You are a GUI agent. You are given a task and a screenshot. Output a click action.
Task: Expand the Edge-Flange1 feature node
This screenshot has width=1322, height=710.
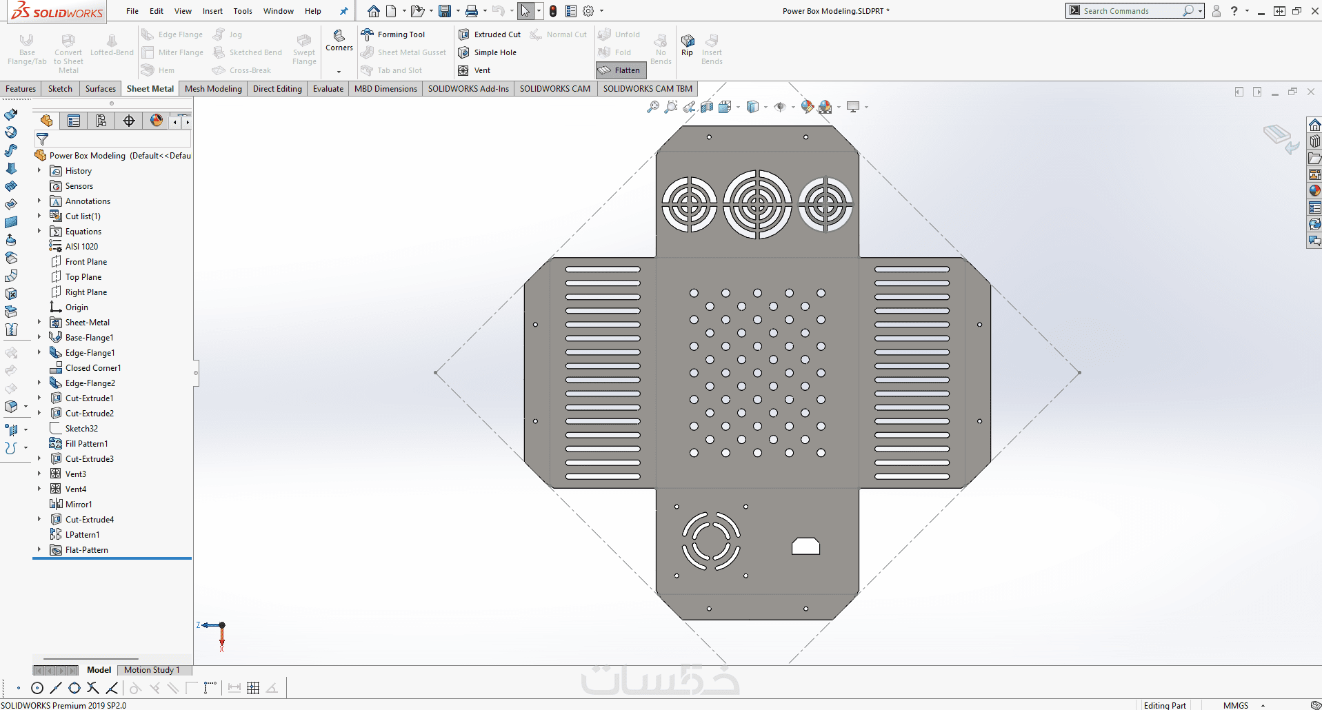(39, 353)
